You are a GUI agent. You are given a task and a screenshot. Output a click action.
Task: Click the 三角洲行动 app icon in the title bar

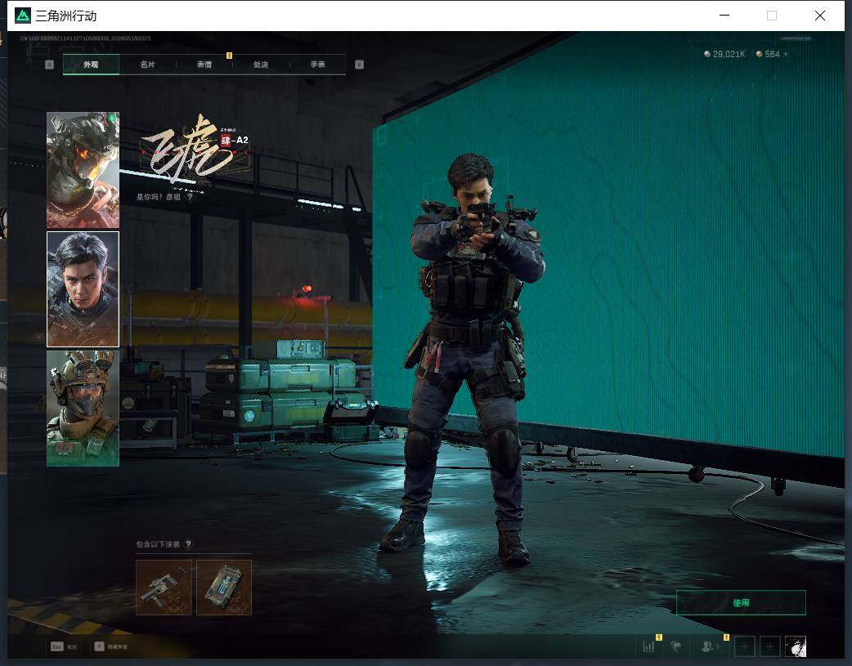pyautogui.click(x=22, y=16)
